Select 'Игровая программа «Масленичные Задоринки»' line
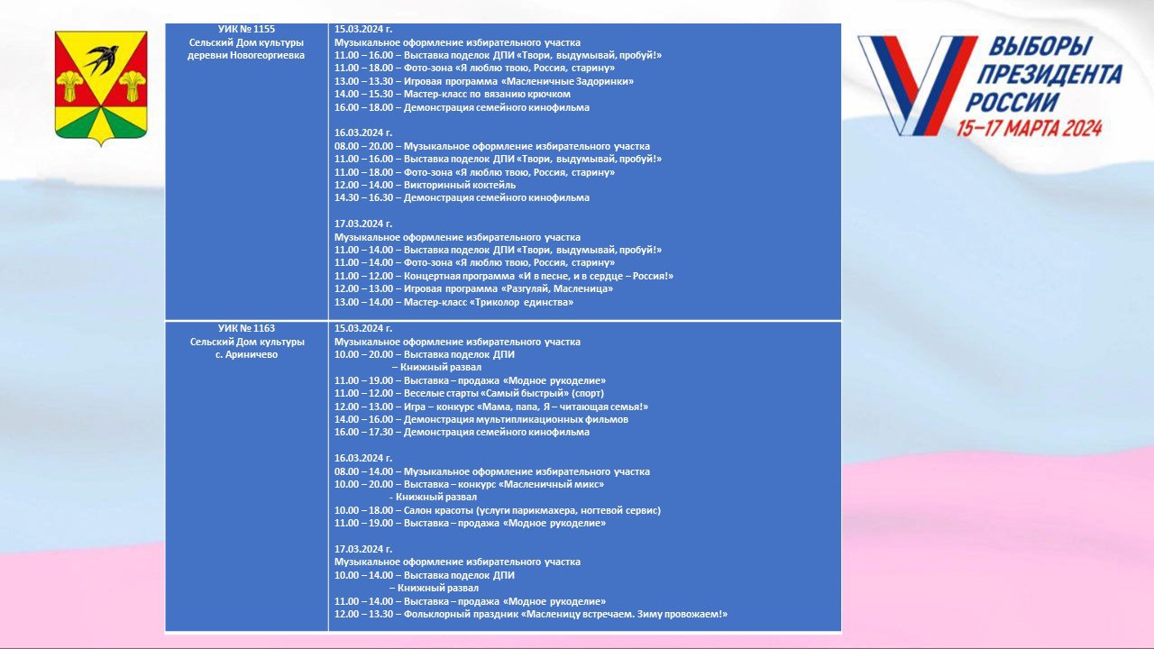 [484, 81]
